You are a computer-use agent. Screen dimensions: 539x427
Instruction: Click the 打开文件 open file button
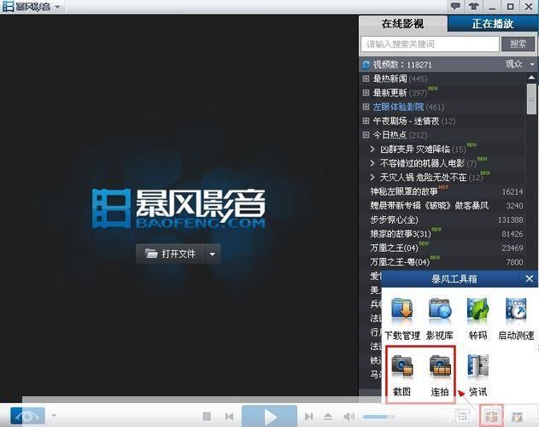[170, 254]
